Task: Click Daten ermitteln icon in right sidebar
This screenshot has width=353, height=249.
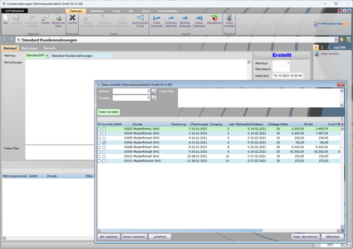Action: [x=317, y=54]
